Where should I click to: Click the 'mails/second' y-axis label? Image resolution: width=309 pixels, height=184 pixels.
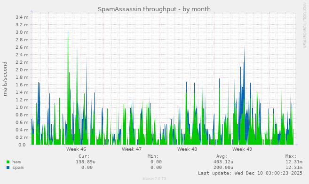5,79
